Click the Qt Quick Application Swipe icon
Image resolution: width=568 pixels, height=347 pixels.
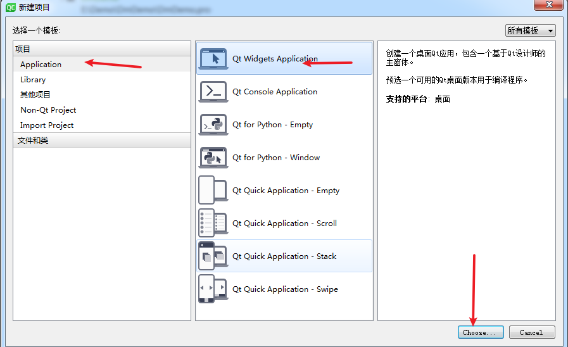coord(213,289)
